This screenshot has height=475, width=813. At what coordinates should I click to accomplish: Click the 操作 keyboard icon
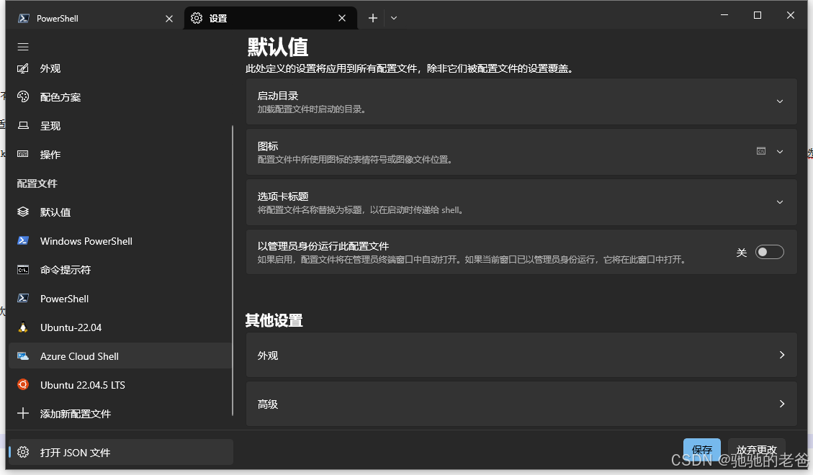(23, 154)
